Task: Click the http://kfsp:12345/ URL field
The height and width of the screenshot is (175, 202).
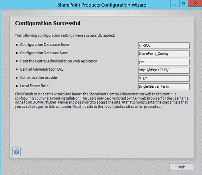Action: 164,70
